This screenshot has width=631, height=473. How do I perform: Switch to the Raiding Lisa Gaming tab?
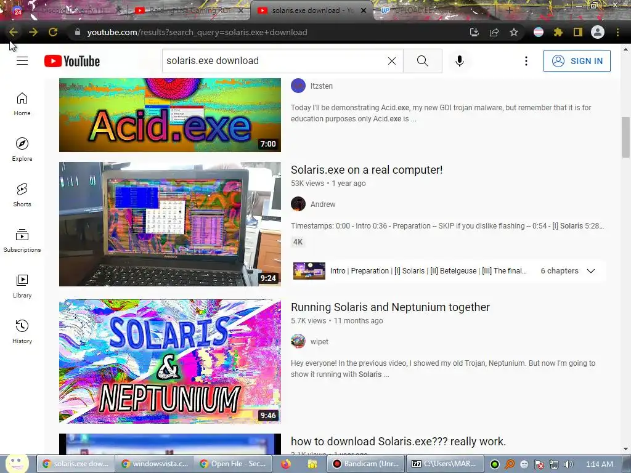pos(189,10)
